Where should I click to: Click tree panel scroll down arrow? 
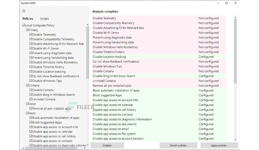pos(88,145)
